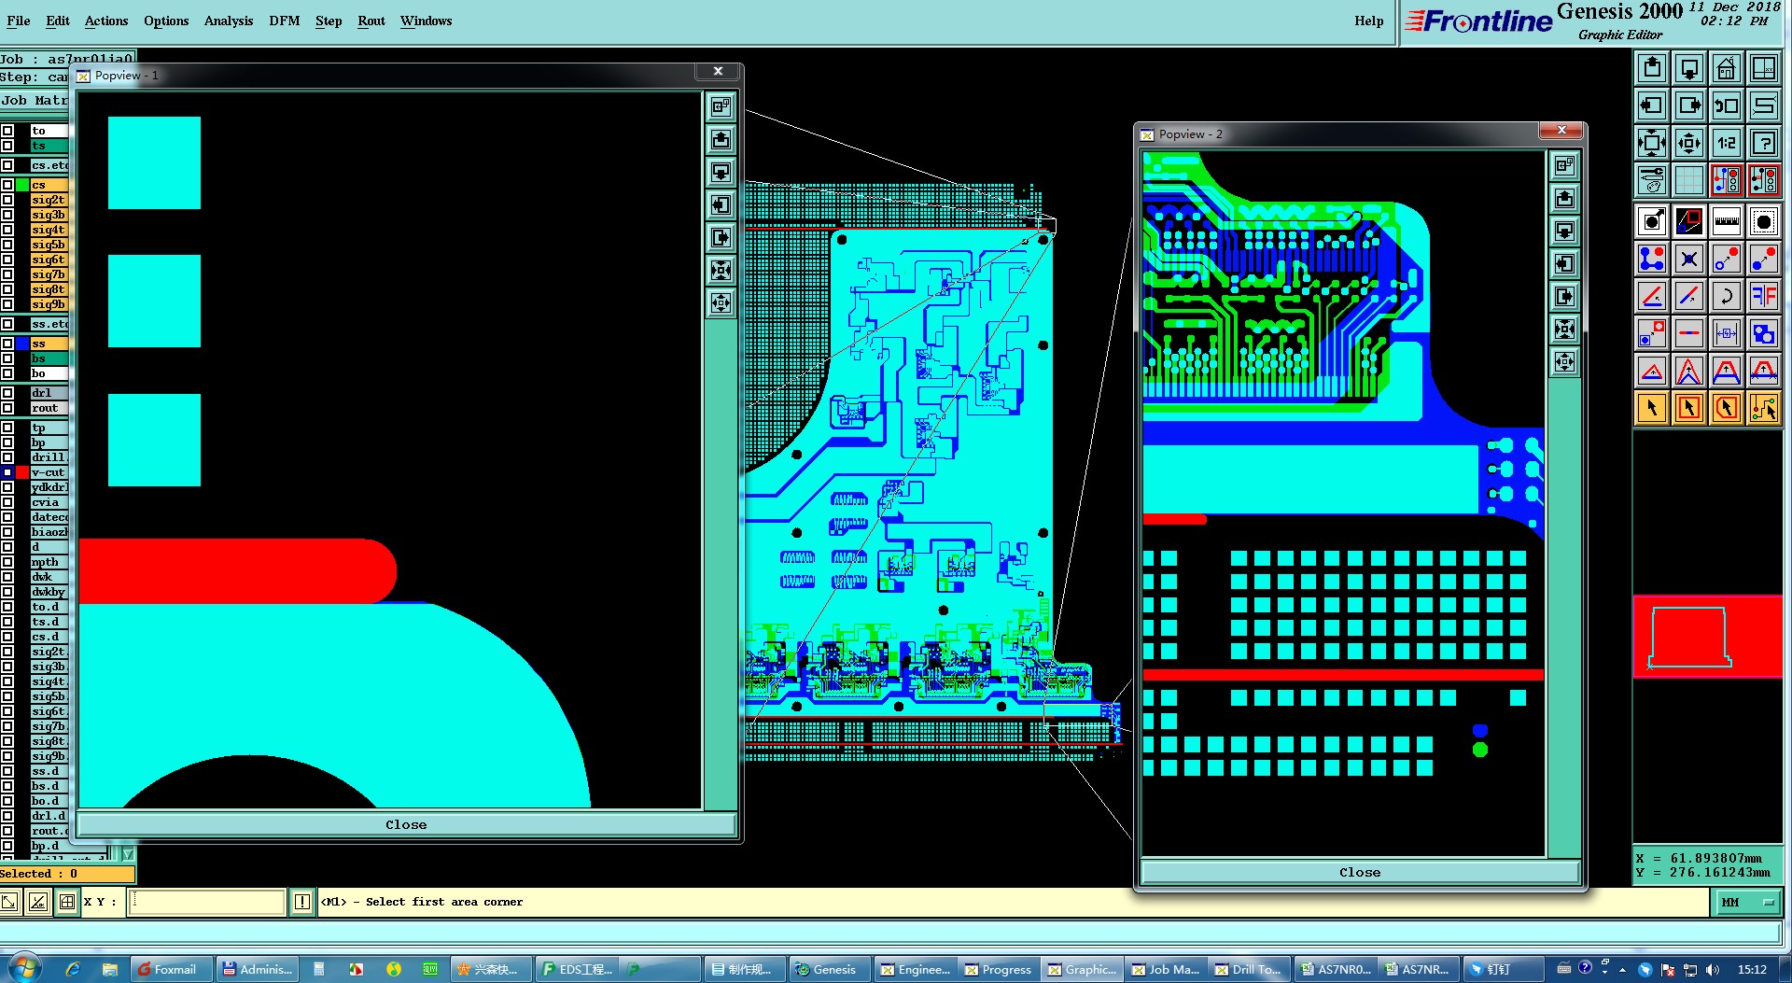Click the pan down icon in right toolbar

tap(1689, 68)
